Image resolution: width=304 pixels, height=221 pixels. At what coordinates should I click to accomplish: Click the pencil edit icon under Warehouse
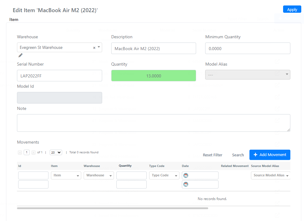click(x=20, y=55)
